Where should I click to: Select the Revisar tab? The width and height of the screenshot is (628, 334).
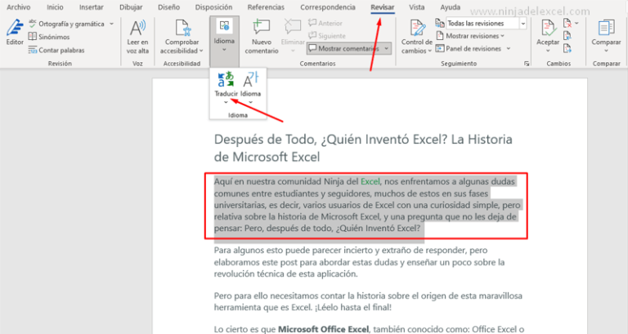[x=383, y=7]
